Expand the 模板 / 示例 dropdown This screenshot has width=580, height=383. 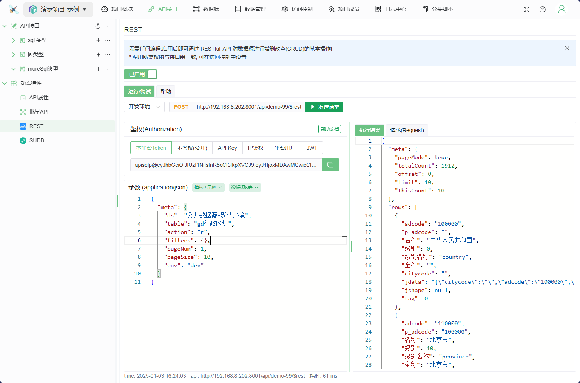(208, 188)
